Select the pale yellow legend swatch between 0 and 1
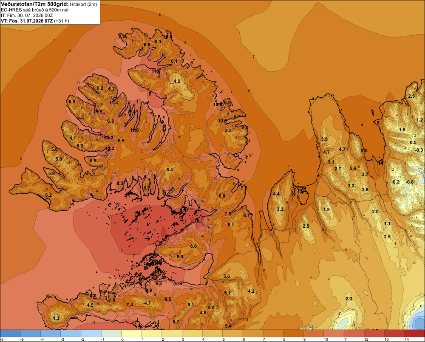 click(131, 333)
